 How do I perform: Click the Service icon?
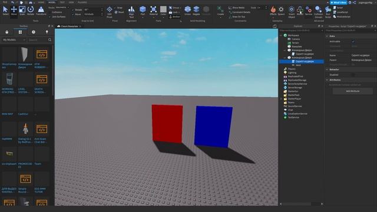click(x=309, y=11)
